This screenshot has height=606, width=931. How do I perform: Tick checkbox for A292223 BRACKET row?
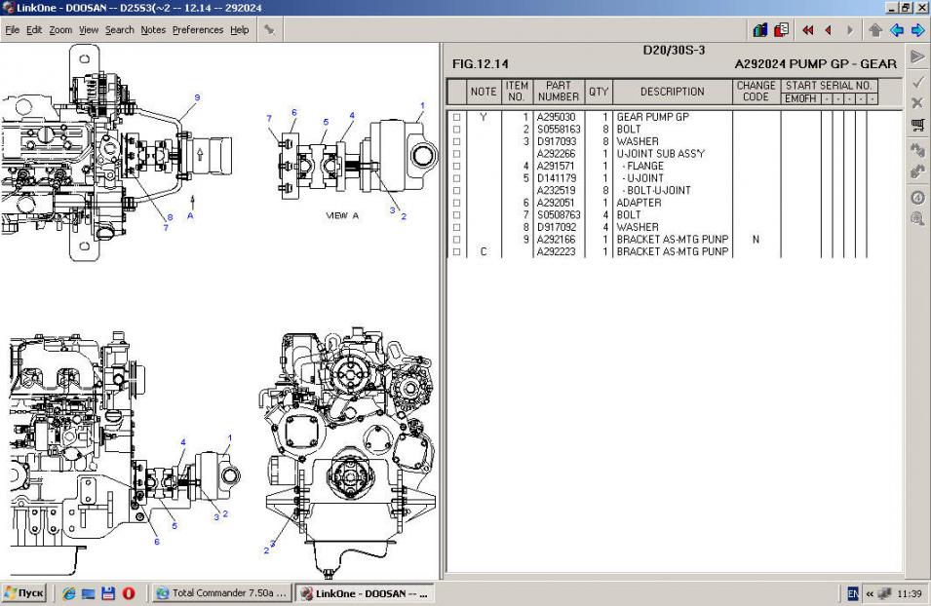pyautogui.click(x=456, y=251)
